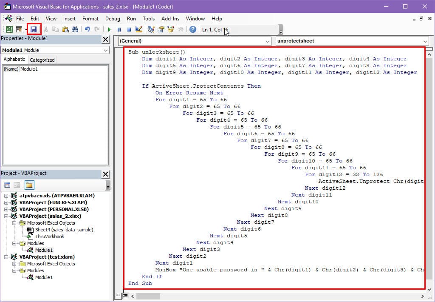Select Sheet4 (sales_data_sample) in project tree
The height and width of the screenshot is (302, 435).
pos(64,230)
